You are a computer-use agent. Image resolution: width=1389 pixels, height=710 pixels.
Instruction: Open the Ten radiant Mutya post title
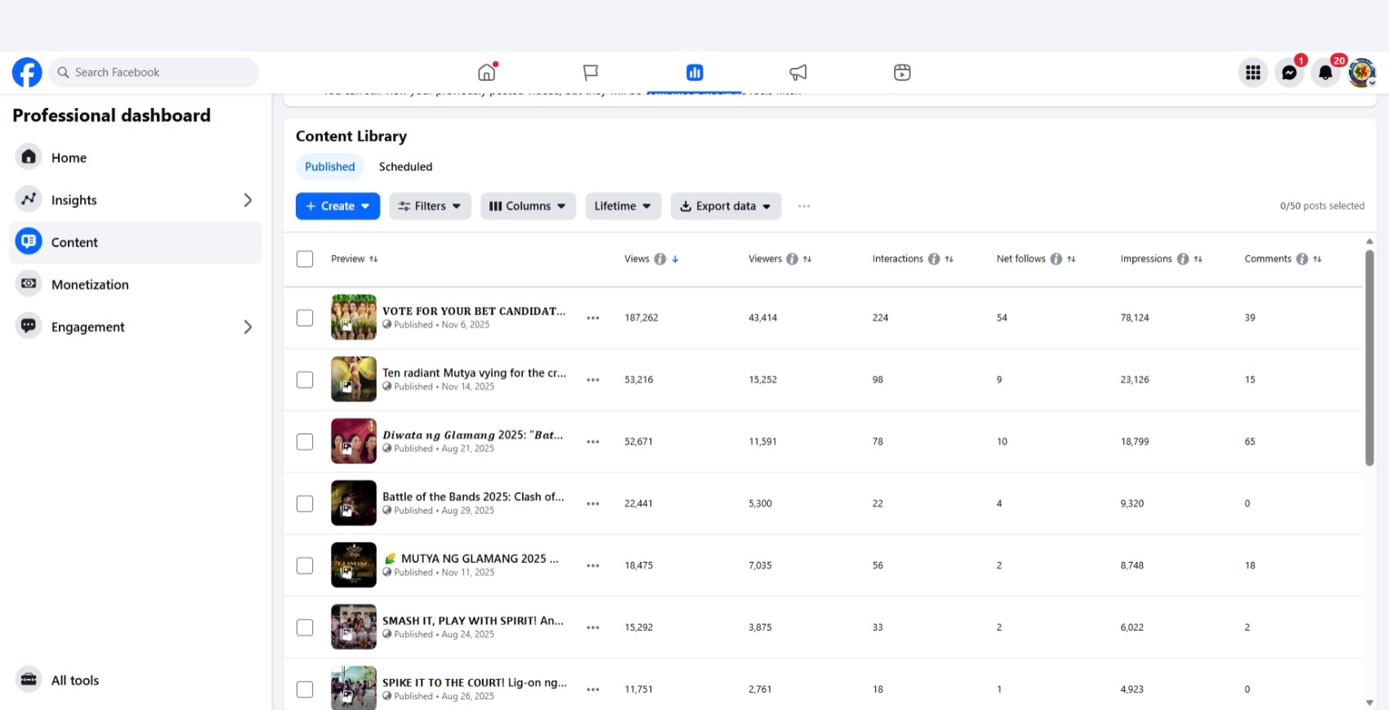[x=474, y=373]
